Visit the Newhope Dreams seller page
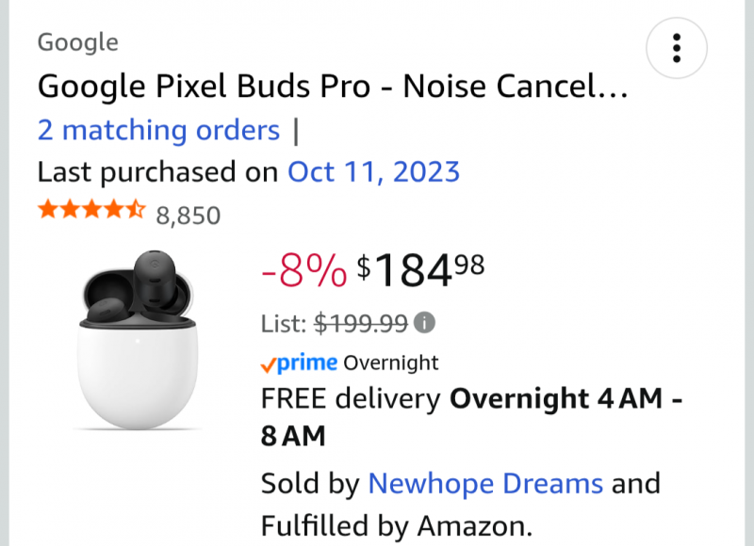 [x=484, y=484]
